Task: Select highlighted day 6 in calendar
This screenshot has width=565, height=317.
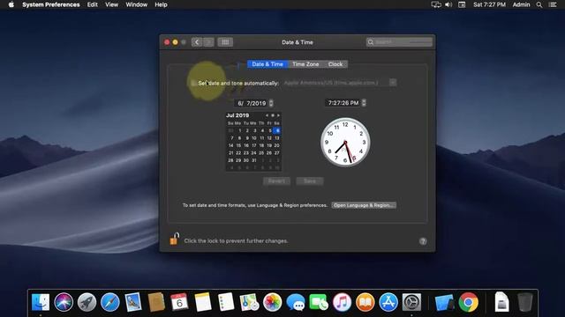Action: coord(276,130)
